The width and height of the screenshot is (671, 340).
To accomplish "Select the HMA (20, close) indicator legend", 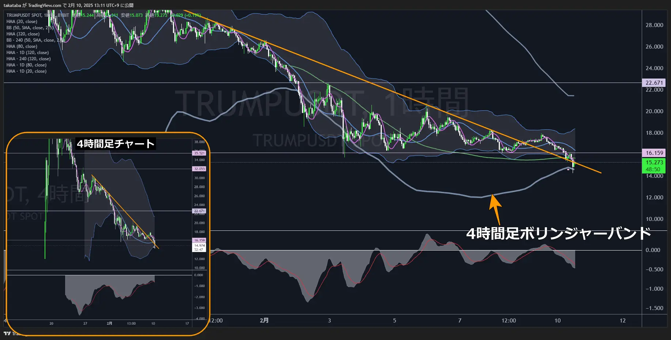I will (x=22, y=22).
